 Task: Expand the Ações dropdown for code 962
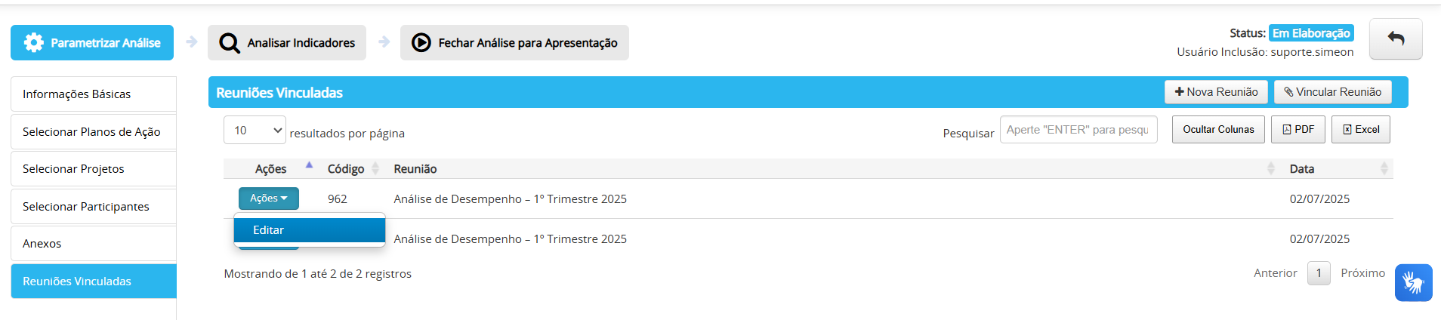269,198
